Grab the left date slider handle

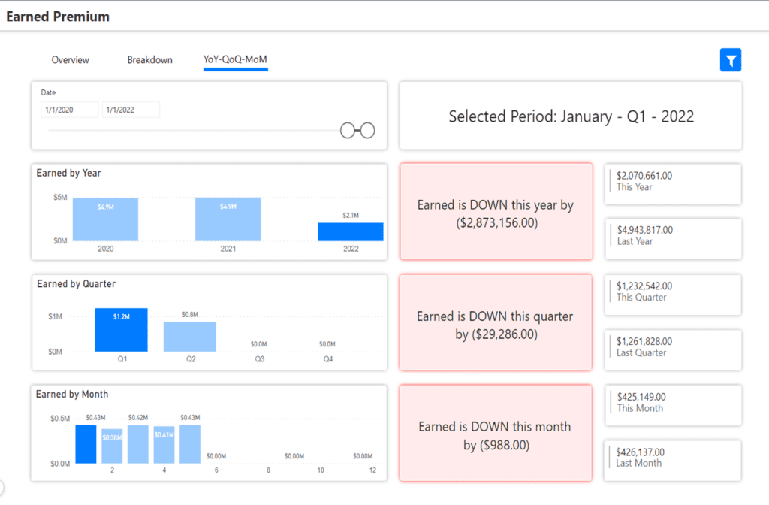347,131
